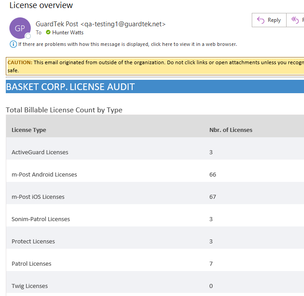Select the ActiveGuard Licenses row label
This screenshot has height=296, width=304.
point(40,152)
